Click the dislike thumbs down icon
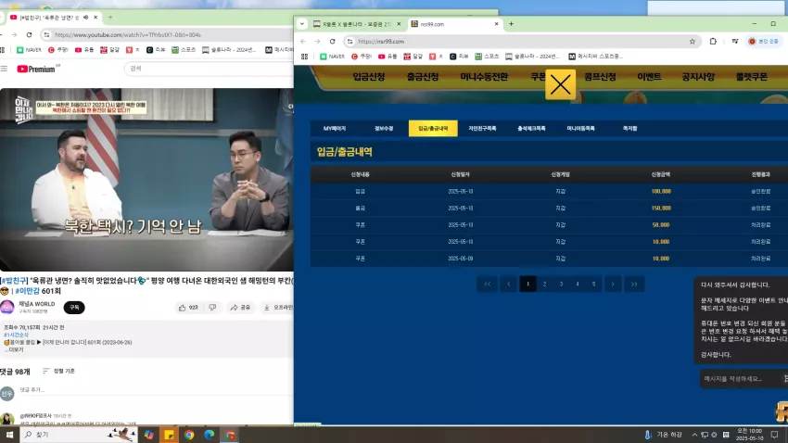The height and width of the screenshot is (443, 788). click(x=212, y=308)
